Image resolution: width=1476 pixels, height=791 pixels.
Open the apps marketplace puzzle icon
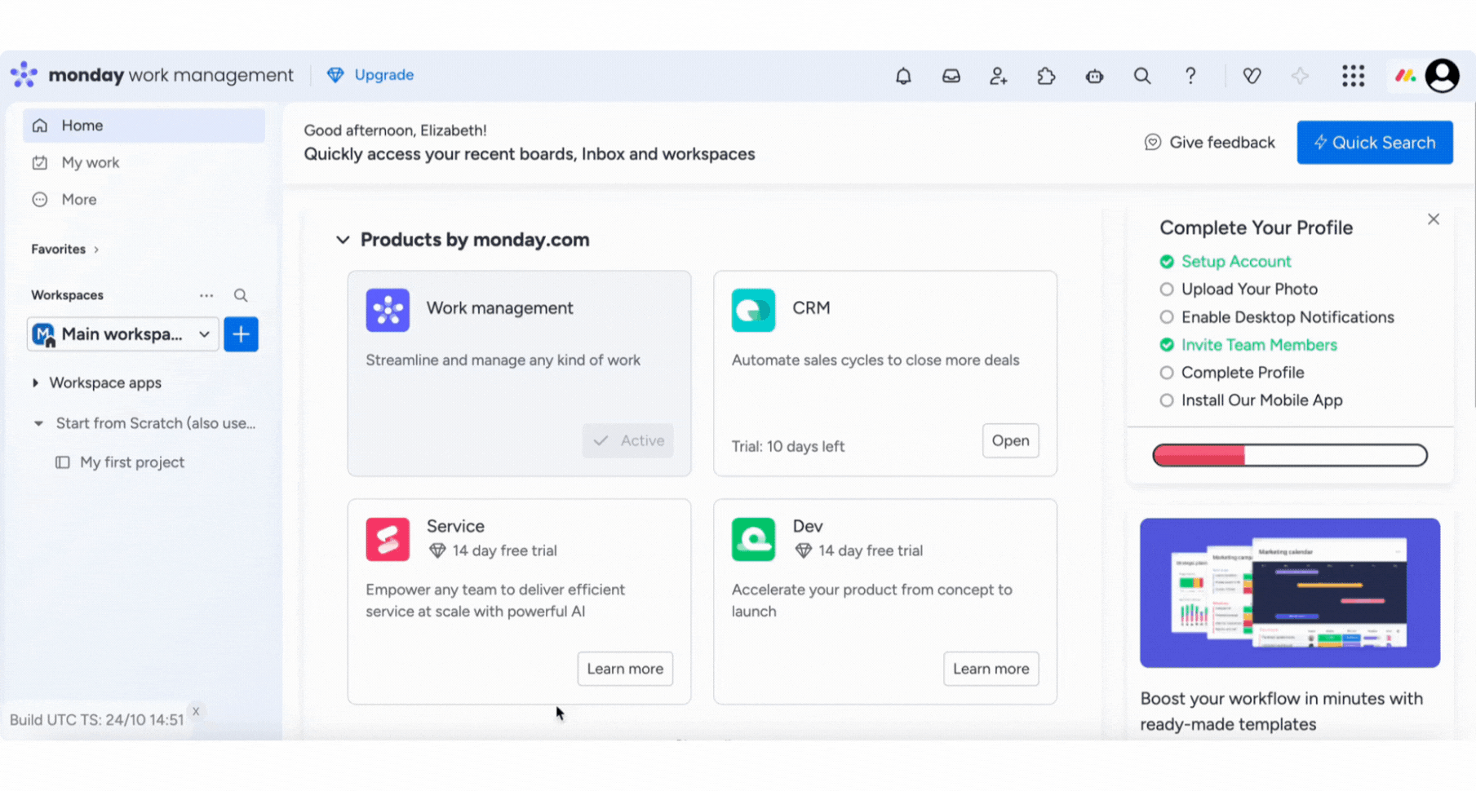click(x=1046, y=76)
